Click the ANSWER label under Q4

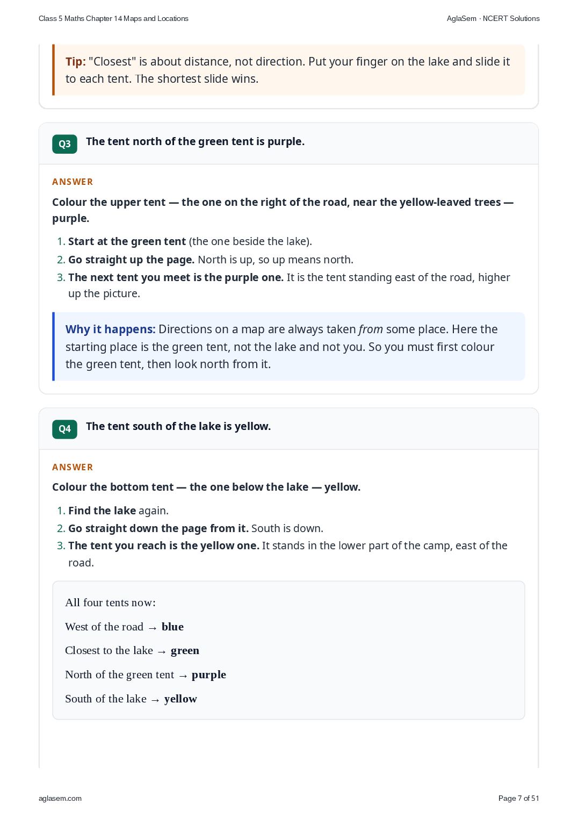coord(73,467)
